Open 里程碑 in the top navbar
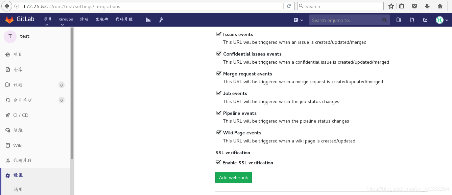The width and height of the screenshot is (452, 195). (x=102, y=19)
